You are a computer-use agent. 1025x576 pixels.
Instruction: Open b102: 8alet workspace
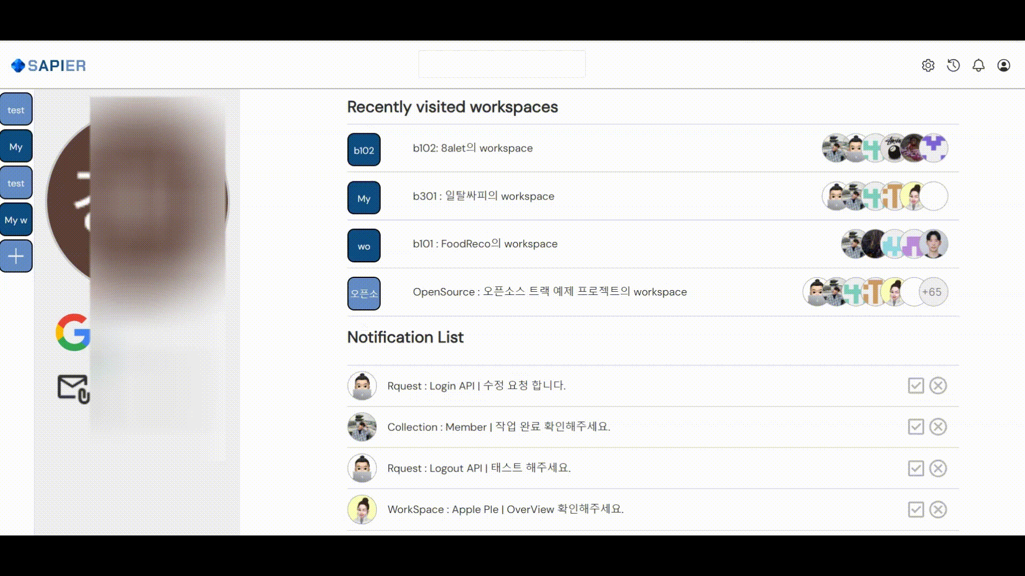pyautogui.click(x=472, y=148)
